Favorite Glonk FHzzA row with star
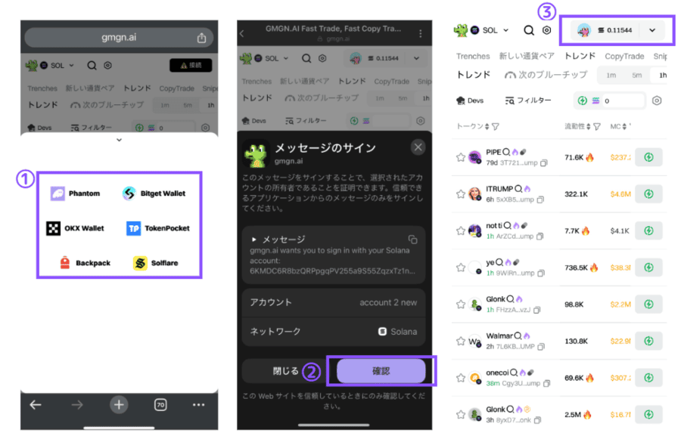The height and width of the screenshot is (433, 681). (x=460, y=304)
